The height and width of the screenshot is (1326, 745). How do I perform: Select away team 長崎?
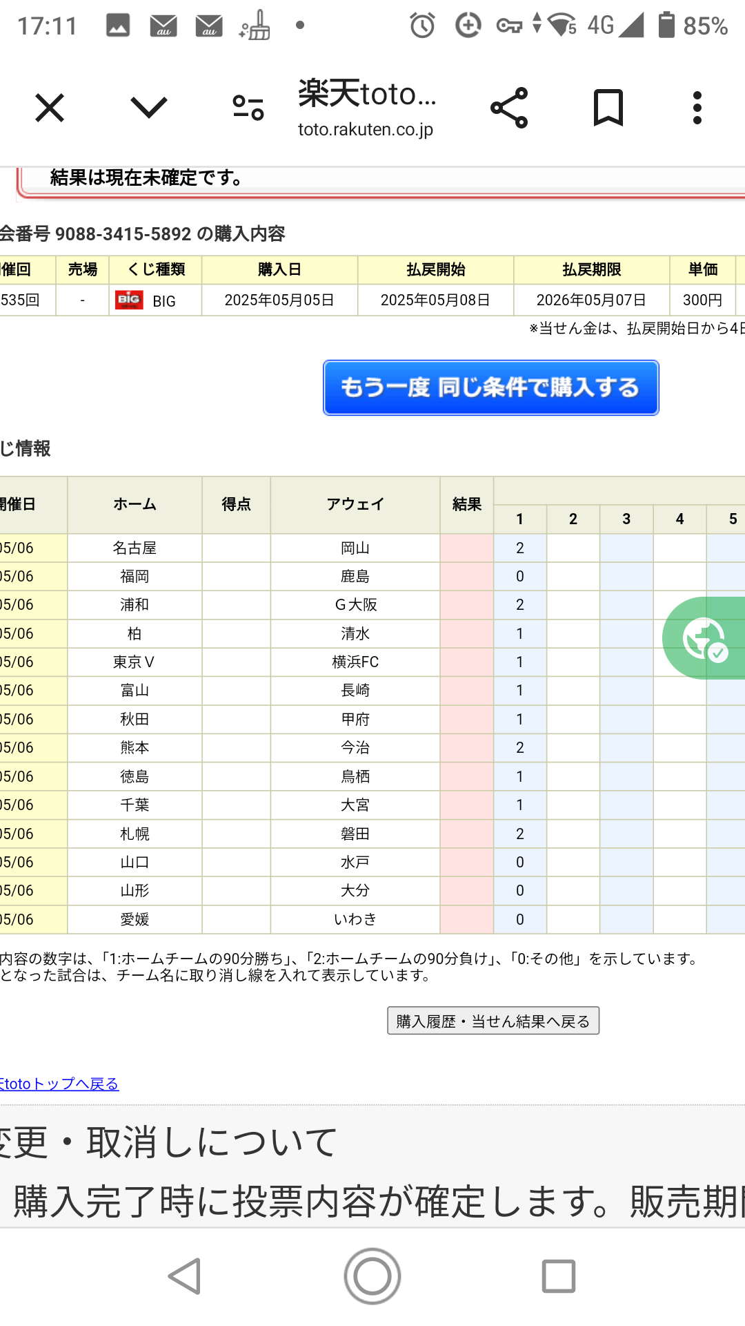tap(355, 691)
